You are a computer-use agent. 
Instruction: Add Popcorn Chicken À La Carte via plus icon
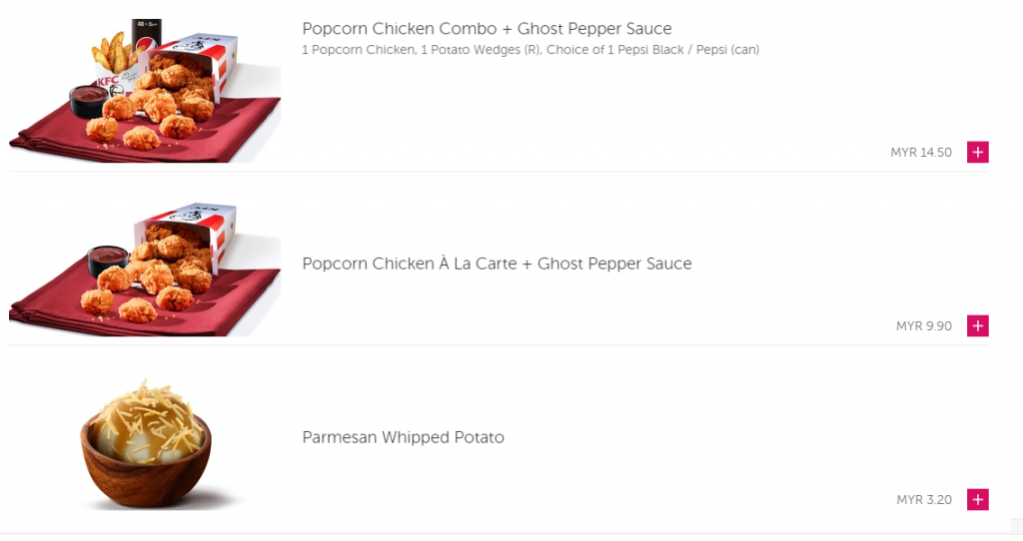pos(978,326)
